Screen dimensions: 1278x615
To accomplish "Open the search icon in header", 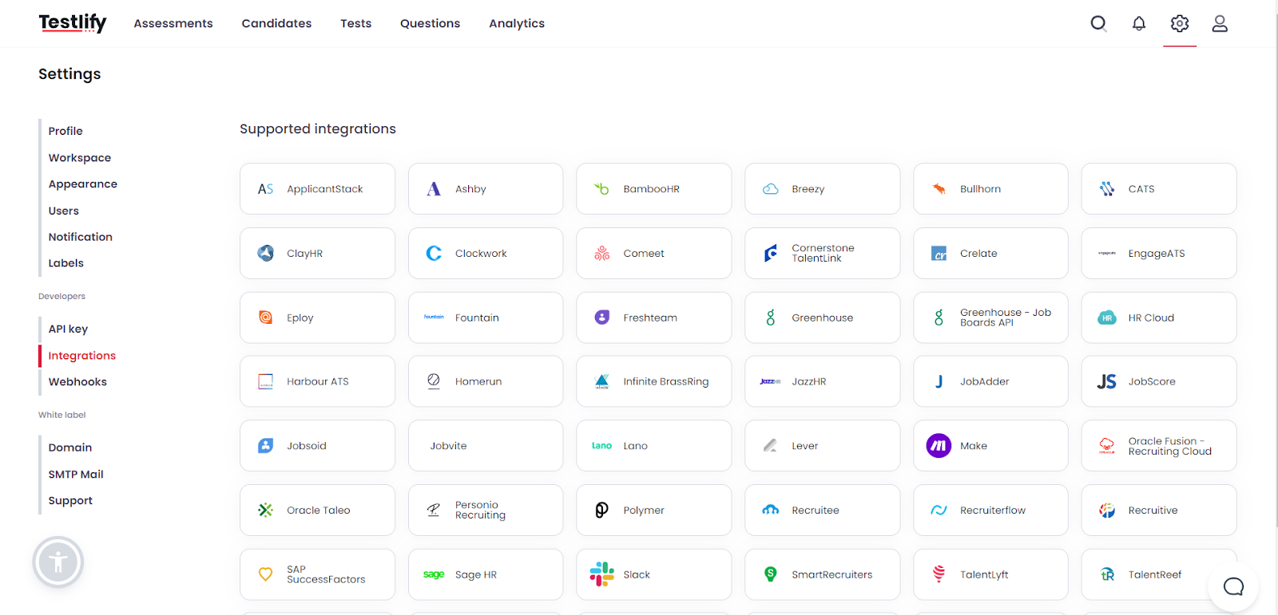I will click(x=1098, y=23).
